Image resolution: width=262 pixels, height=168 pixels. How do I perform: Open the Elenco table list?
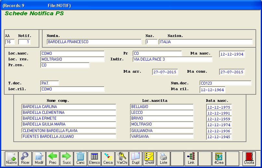(94, 159)
